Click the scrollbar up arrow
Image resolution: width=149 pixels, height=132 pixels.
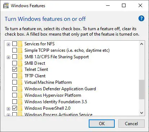141,44
